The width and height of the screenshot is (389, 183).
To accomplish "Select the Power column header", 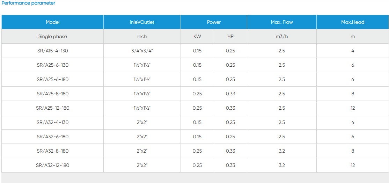I will (214, 22).
